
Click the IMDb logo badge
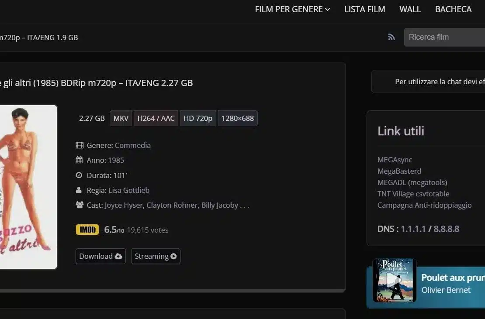87,230
